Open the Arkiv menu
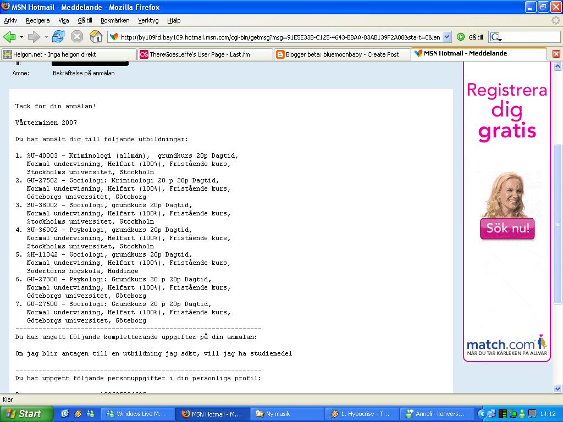Viewport: 563px width, 422px height. point(10,20)
